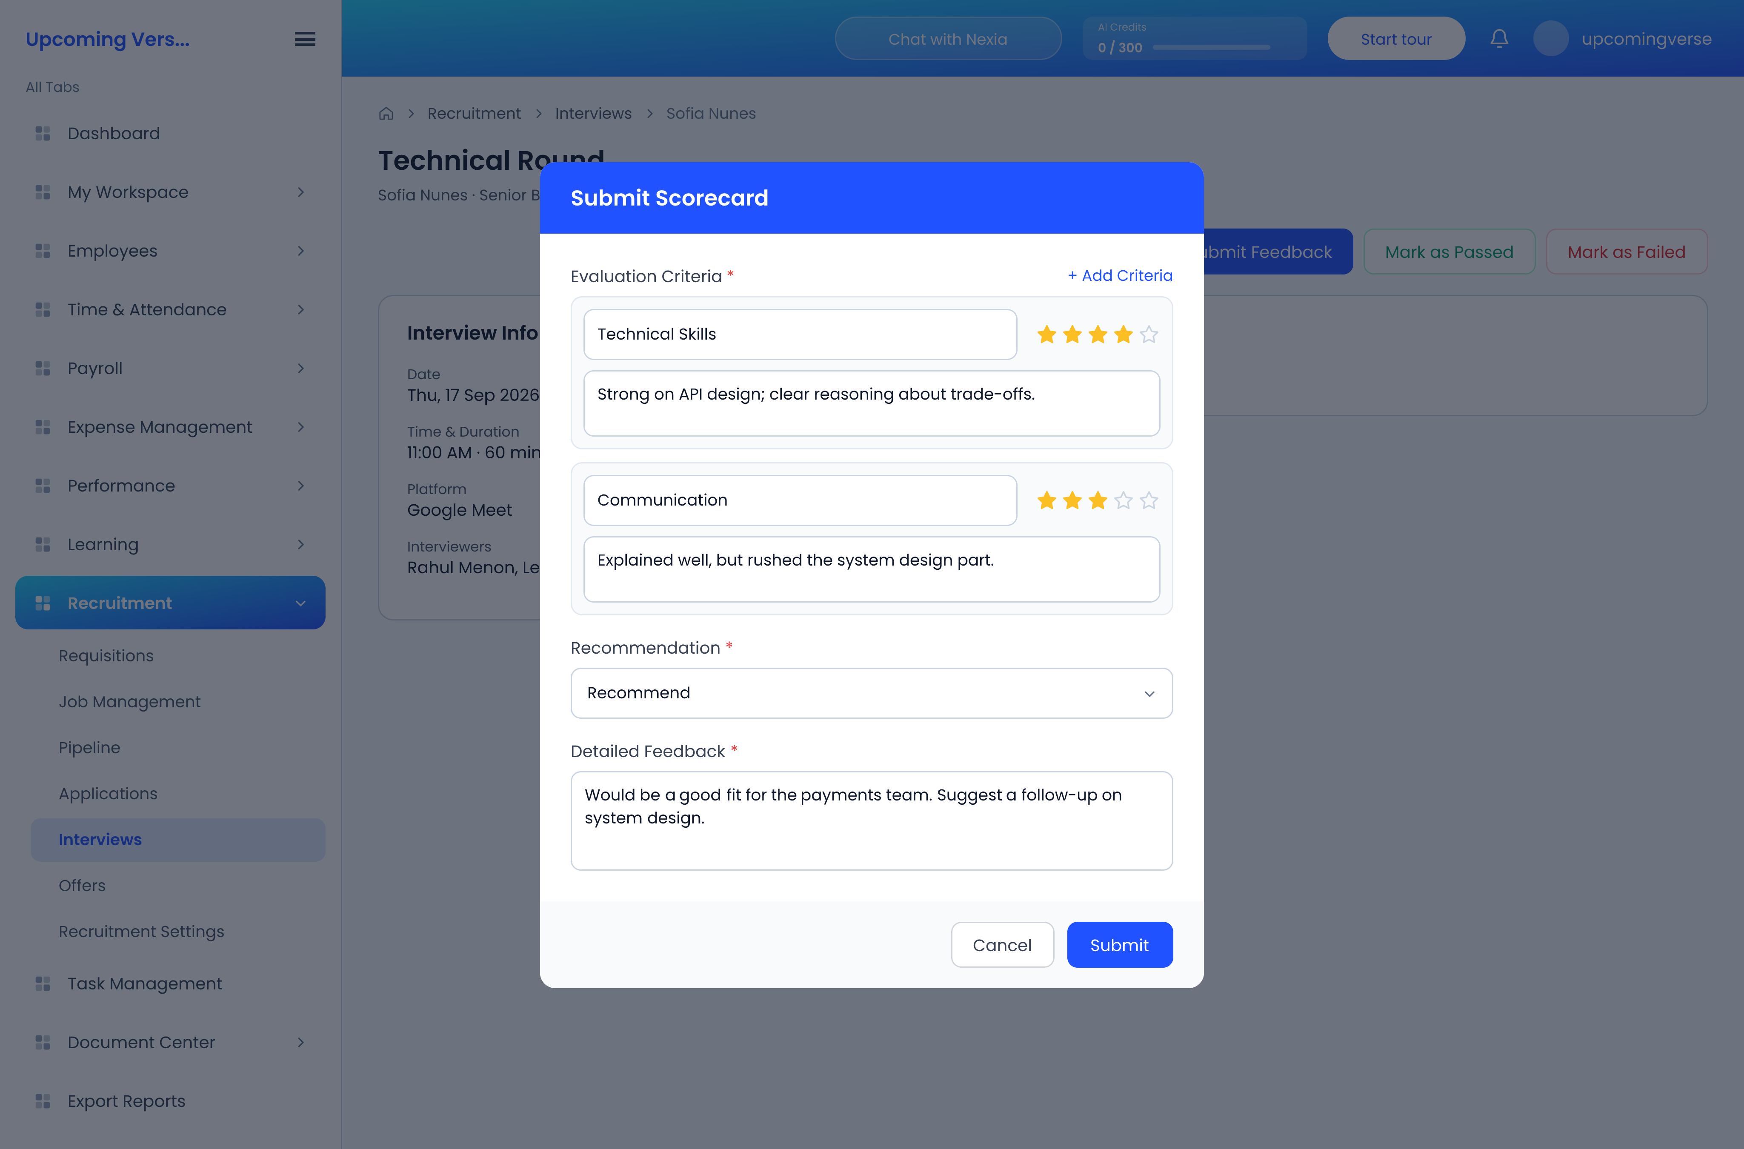1744x1149 pixels.
Task: Open Recruitment Settings submenu item
Action: pyautogui.click(x=177, y=932)
